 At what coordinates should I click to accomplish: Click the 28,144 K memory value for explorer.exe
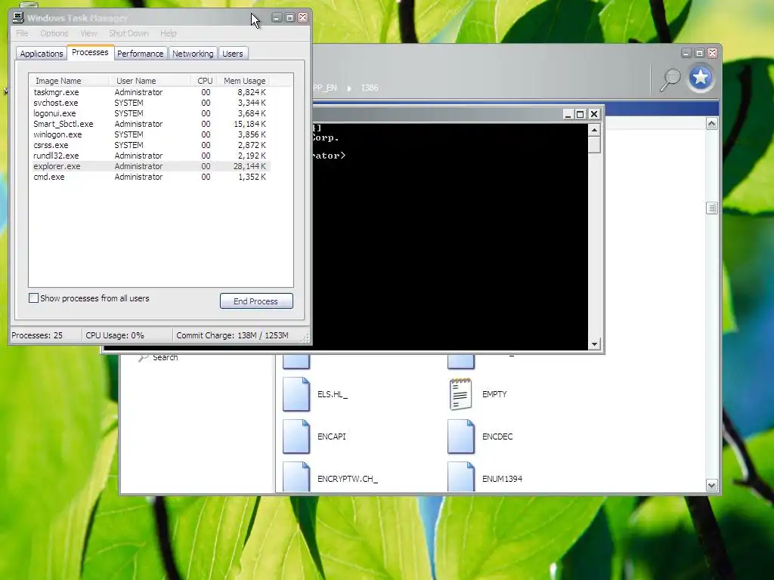(x=249, y=166)
